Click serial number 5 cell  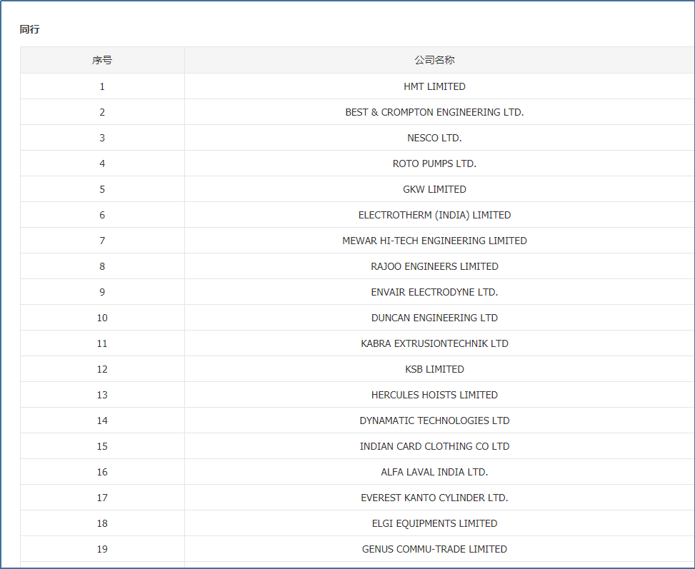(102, 189)
